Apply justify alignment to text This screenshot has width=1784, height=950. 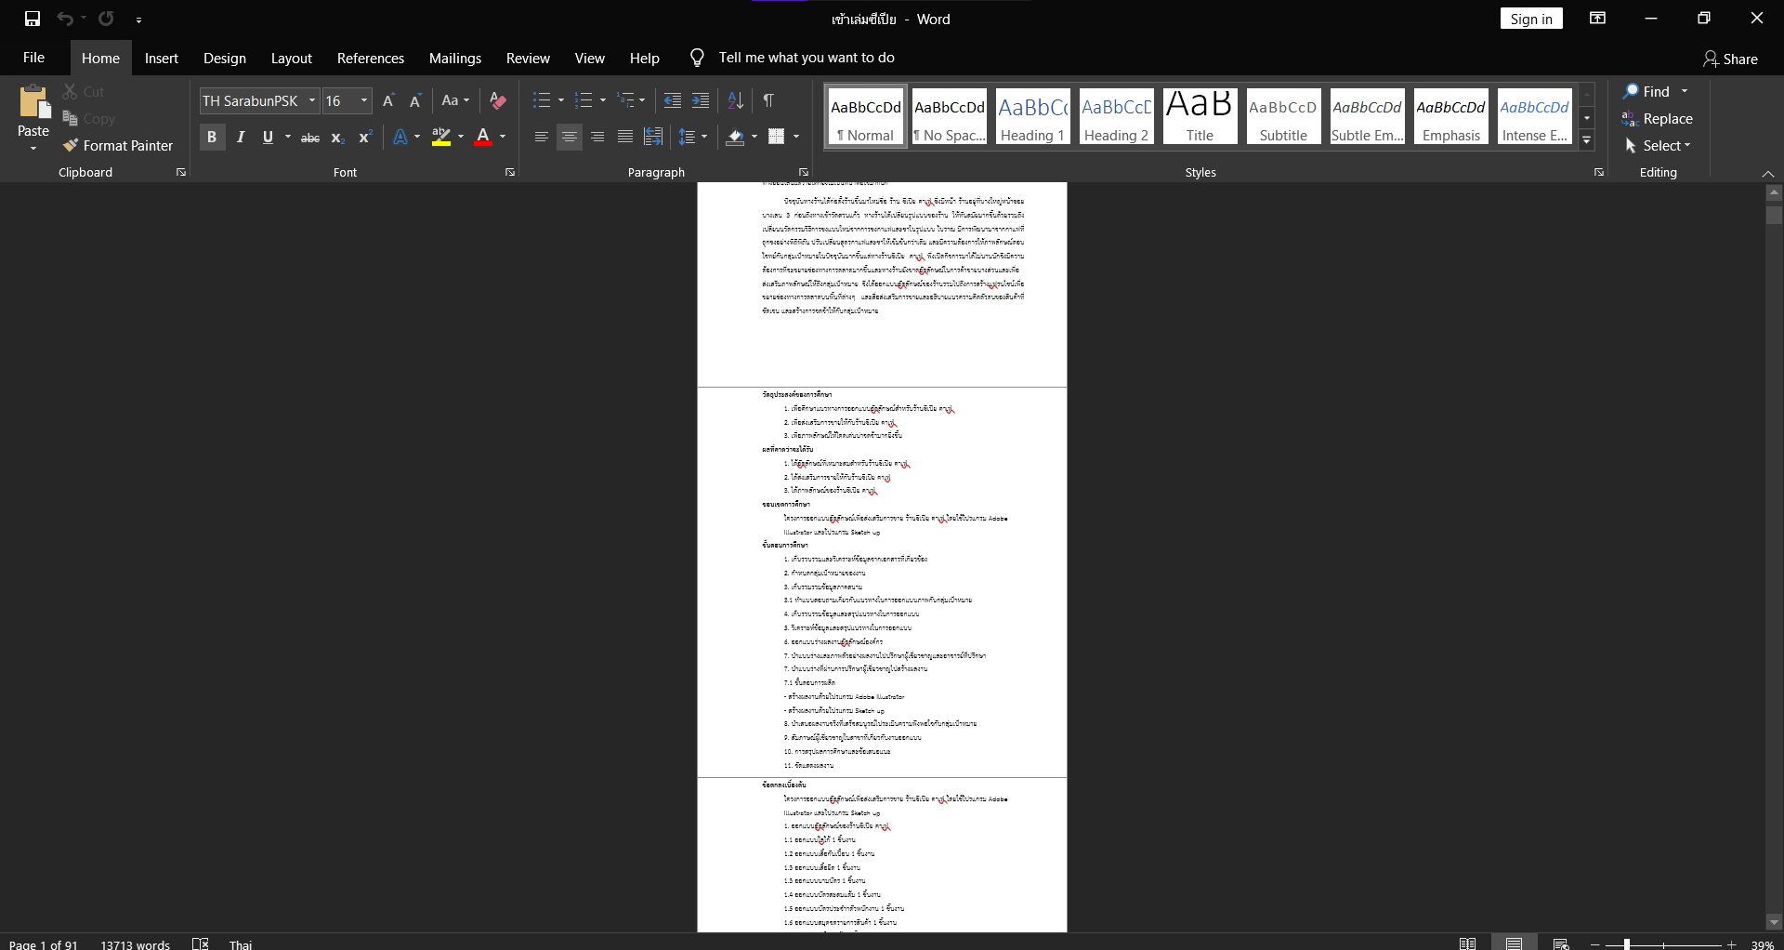(625, 138)
